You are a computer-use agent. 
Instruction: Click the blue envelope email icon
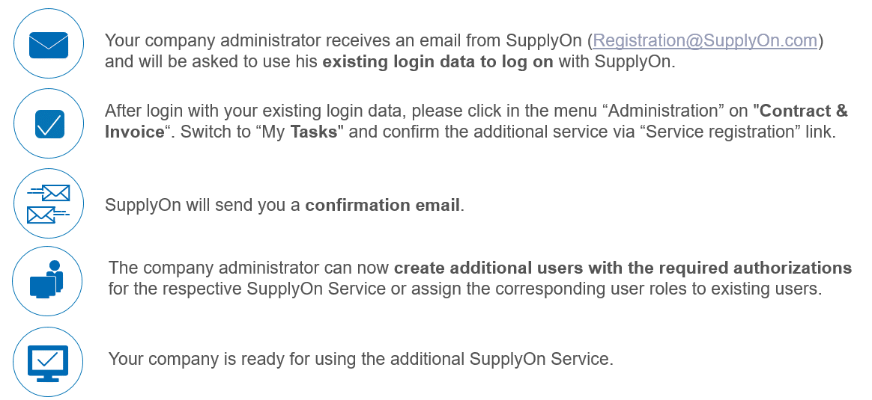click(49, 44)
